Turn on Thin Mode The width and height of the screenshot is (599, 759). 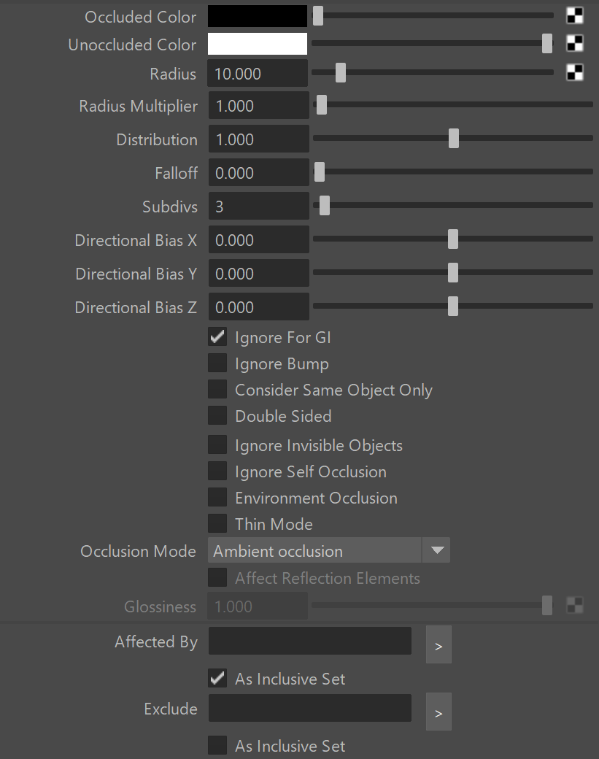tap(217, 523)
